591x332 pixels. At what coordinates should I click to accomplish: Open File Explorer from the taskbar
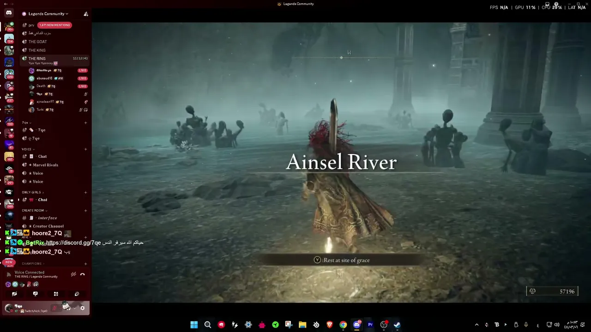pos(302,325)
